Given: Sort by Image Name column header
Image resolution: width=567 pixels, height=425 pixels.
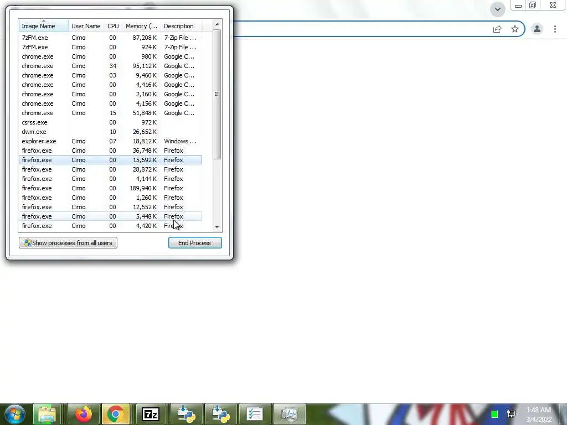Looking at the screenshot, I should pos(43,26).
